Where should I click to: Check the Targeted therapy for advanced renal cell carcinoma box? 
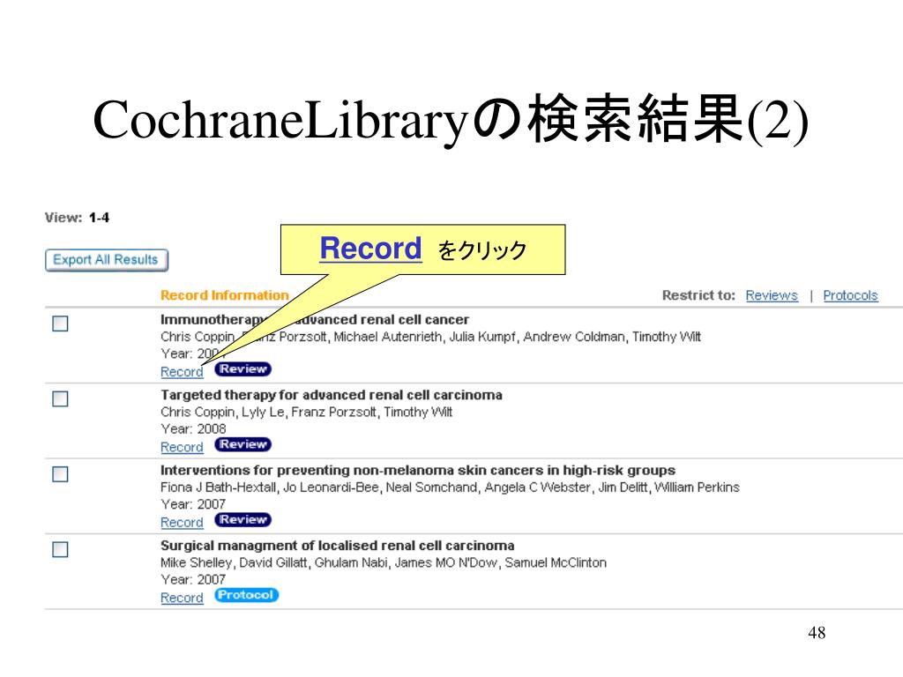(x=60, y=399)
